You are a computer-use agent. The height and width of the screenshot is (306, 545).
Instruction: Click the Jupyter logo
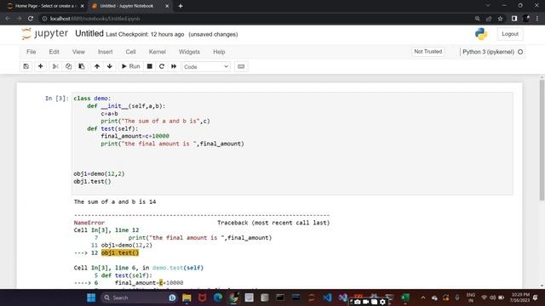click(x=44, y=34)
